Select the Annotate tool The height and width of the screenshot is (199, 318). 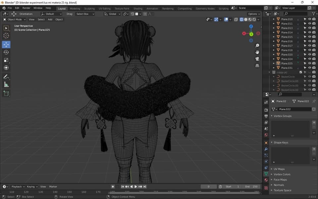click(6, 77)
